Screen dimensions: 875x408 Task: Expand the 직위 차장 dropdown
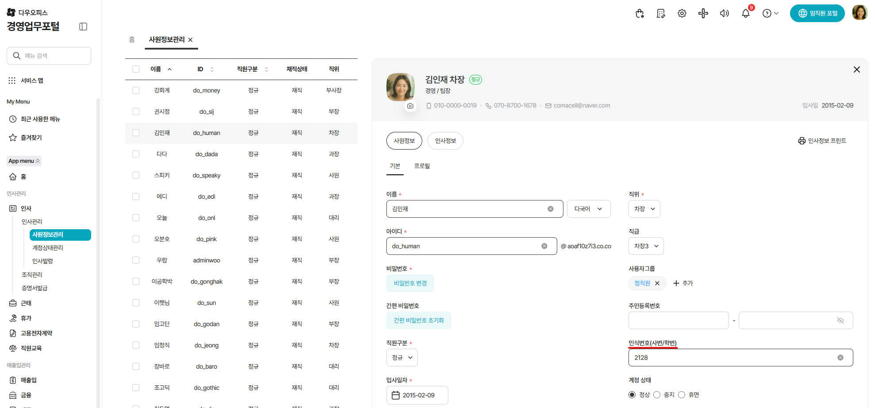pos(644,209)
